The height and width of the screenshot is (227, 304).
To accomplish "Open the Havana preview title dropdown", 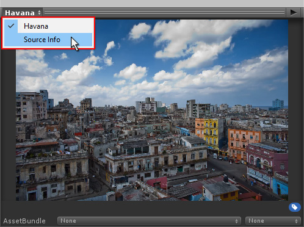I will (x=23, y=13).
